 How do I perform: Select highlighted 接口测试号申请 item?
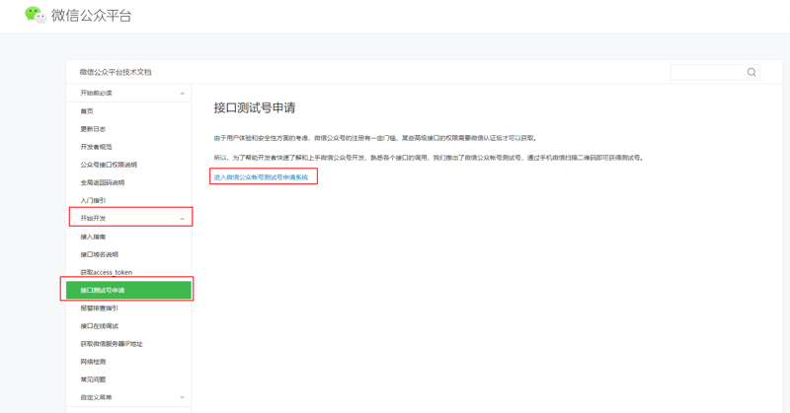click(128, 290)
